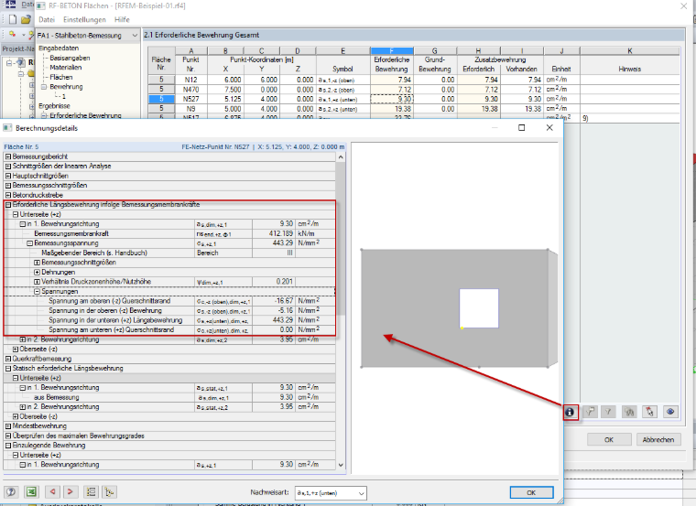Select the N12 point cell
Viewport: 696px width, 506px height.
click(190, 80)
